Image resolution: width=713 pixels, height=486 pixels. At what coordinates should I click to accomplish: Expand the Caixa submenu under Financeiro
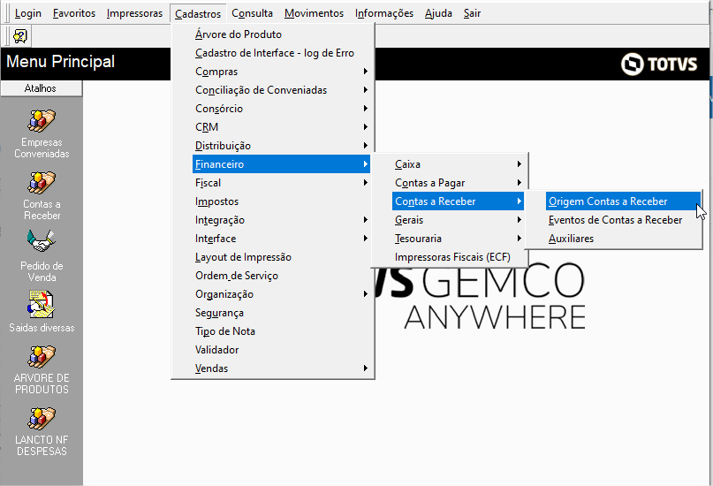click(458, 164)
